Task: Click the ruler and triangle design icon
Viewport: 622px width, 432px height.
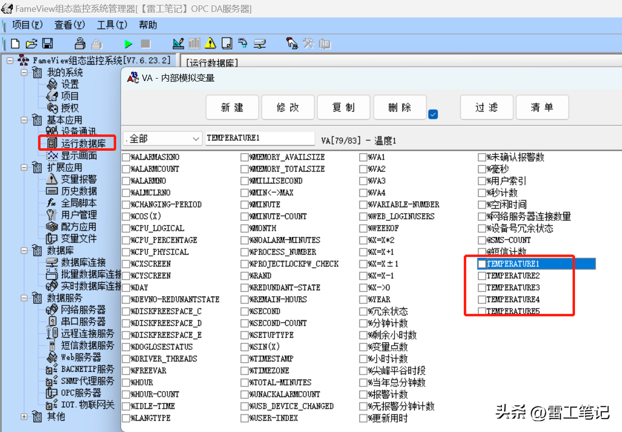Action: pos(178,43)
